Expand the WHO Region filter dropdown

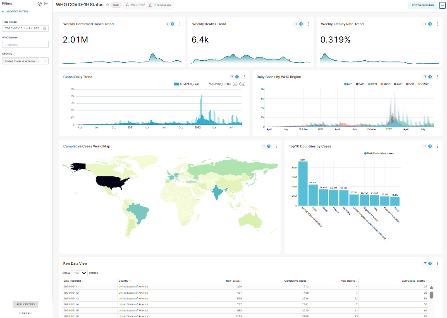25,45
